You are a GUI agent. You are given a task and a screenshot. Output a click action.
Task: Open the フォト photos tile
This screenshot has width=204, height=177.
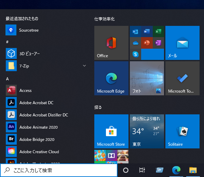(x=147, y=78)
